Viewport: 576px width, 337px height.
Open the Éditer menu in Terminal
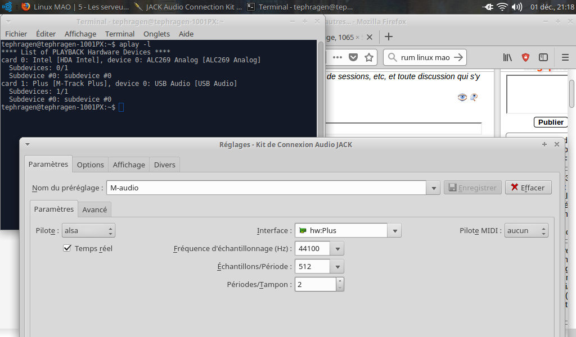[46, 34]
